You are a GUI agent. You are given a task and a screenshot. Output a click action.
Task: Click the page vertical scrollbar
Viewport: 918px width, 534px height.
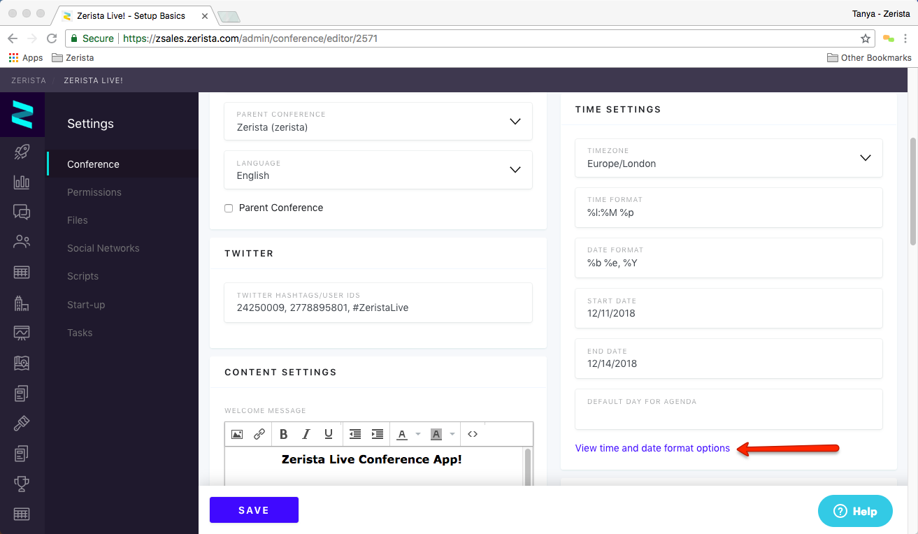tap(912, 191)
